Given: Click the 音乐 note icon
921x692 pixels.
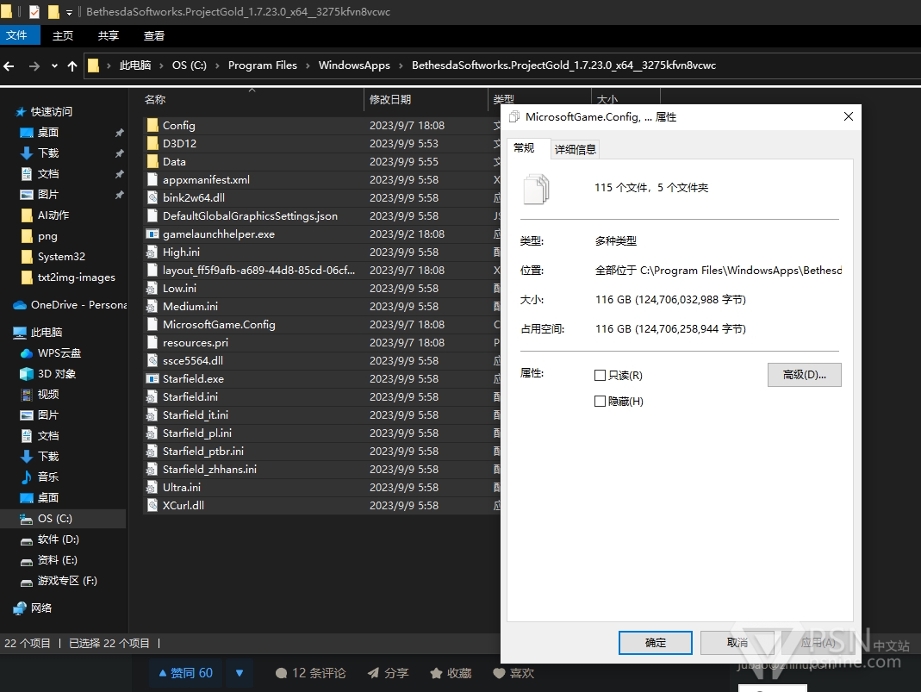Looking at the screenshot, I should 27,477.
